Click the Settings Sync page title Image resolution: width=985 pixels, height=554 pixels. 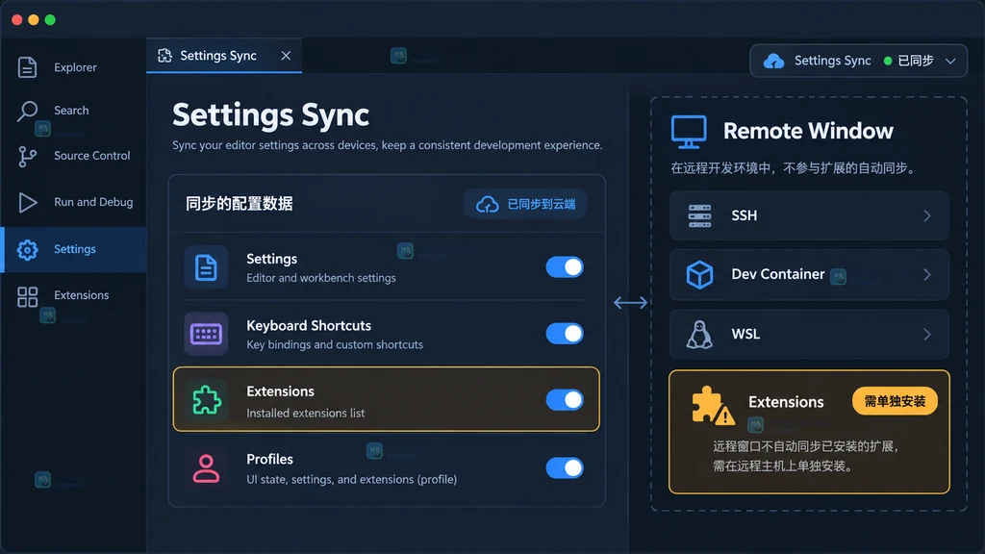point(270,115)
